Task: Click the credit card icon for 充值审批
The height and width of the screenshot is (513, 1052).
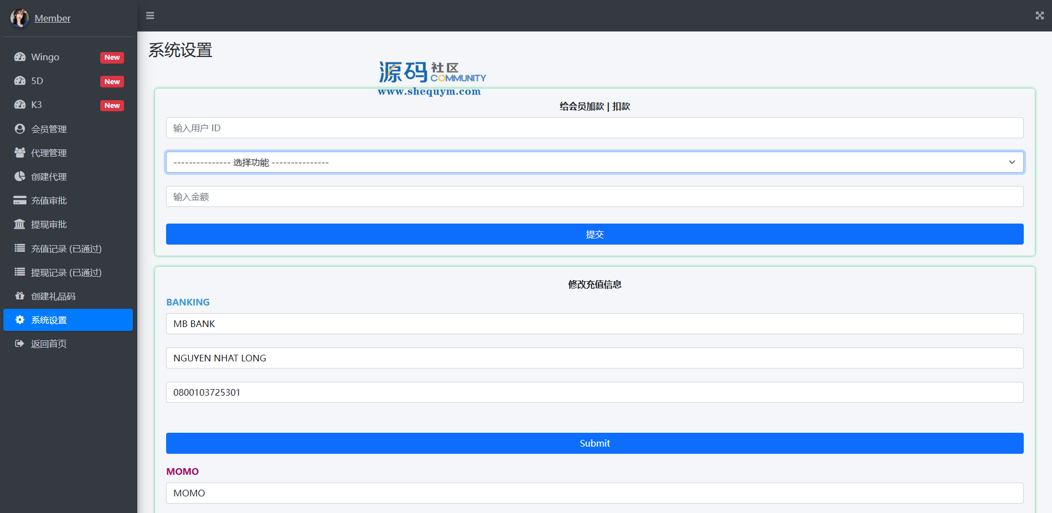Action: pos(20,200)
